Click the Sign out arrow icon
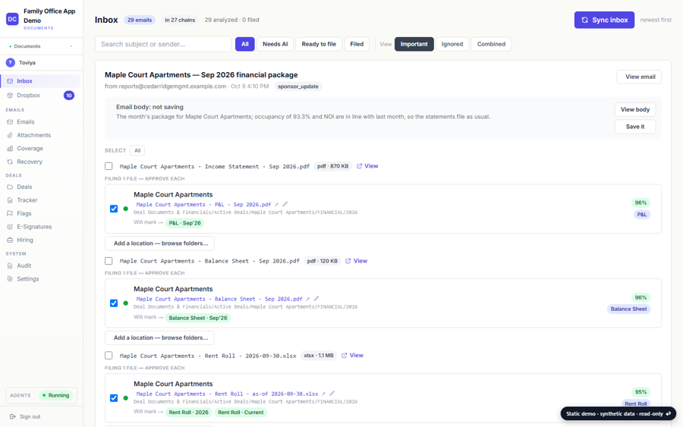683x427 pixels. pyautogui.click(x=13, y=416)
